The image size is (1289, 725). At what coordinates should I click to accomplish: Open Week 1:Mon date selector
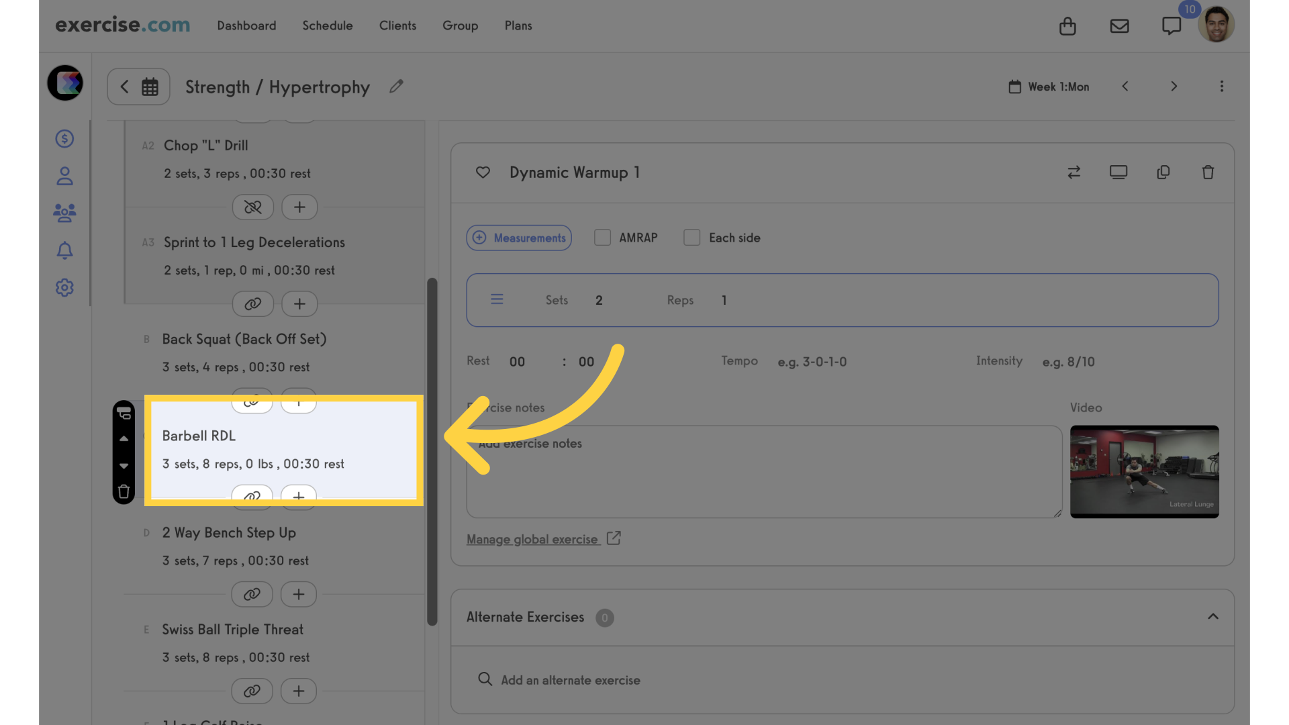click(1049, 87)
